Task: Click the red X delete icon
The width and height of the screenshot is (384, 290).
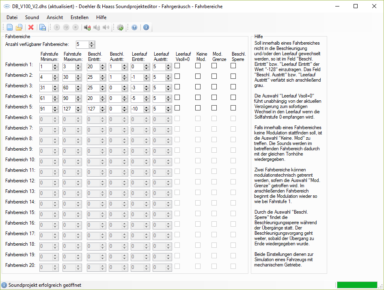Action: click(x=31, y=27)
